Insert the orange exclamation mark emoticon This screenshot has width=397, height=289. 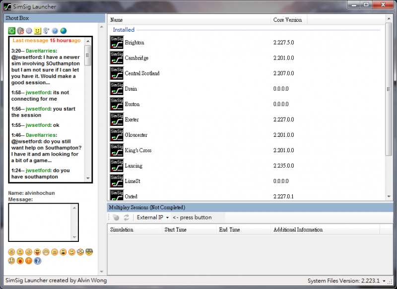point(29,261)
